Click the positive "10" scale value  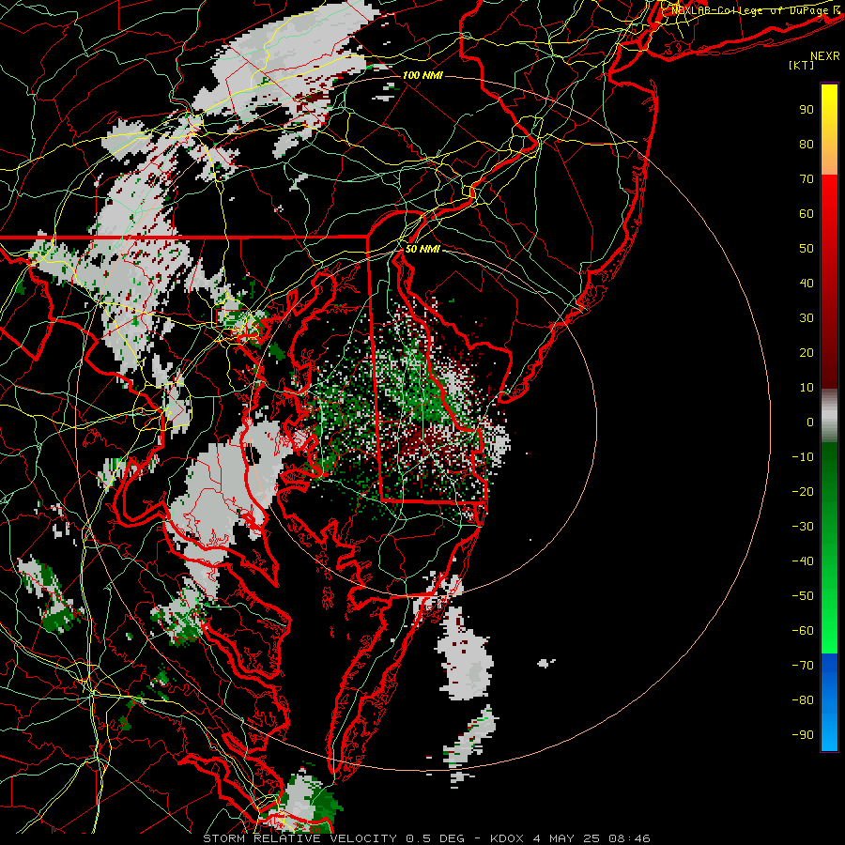(807, 388)
